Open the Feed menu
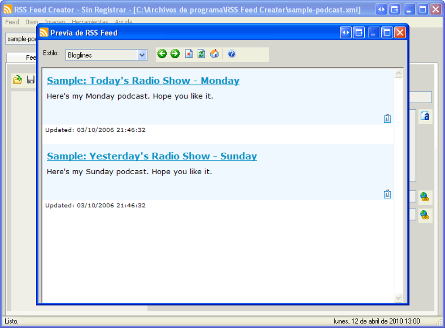The width and height of the screenshot is (445, 328). coord(12,22)
